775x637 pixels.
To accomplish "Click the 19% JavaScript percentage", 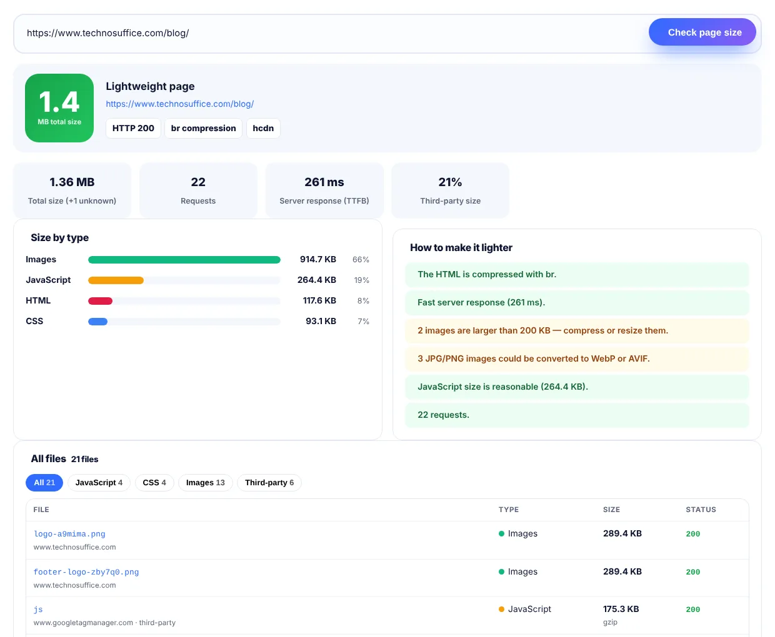I will 362,280.
